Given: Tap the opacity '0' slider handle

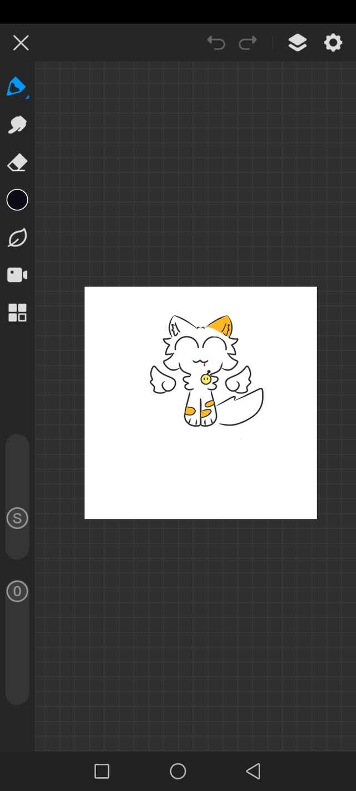Looking at the screenshot, I should click(17, 591).
